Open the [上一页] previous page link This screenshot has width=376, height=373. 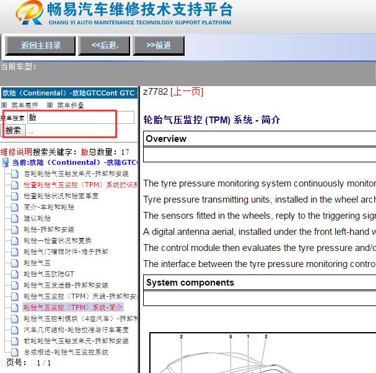187,92
